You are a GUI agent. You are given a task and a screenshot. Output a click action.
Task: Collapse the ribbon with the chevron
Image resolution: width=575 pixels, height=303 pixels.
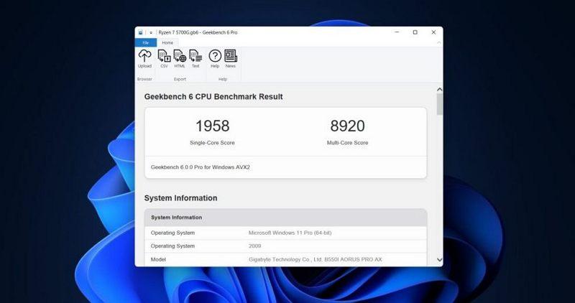pos(439,43)
